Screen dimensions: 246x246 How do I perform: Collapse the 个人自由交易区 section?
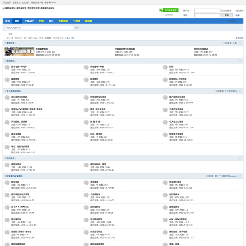(240, 91)
